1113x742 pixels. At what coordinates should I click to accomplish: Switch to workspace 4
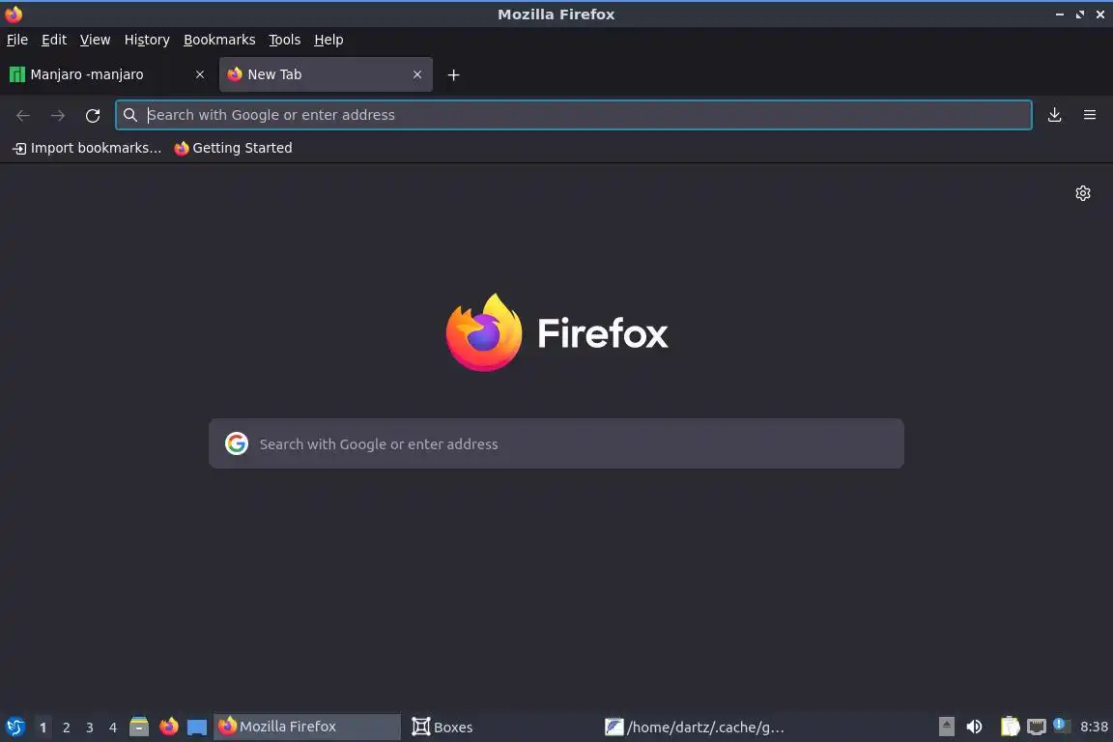112,728
